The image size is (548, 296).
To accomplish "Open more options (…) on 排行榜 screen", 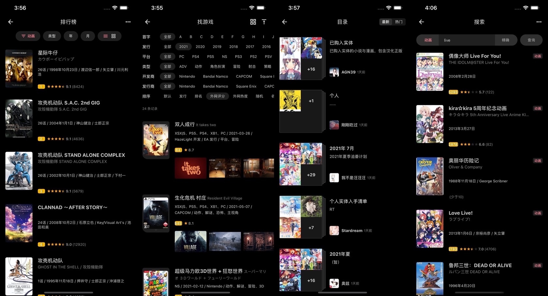I will pos(128,22).
